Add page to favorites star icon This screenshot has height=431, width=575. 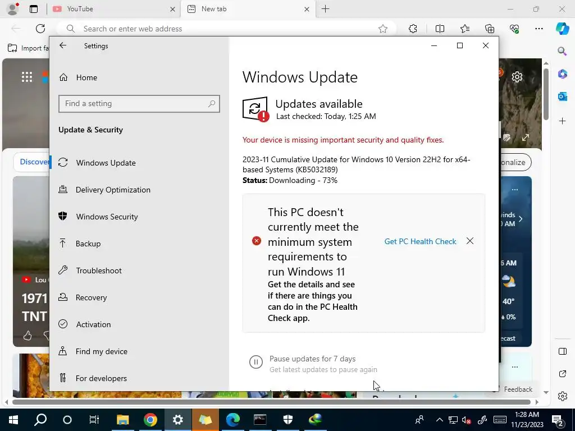(x=383, y=29)
